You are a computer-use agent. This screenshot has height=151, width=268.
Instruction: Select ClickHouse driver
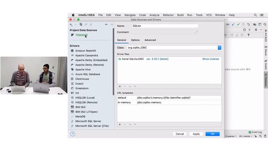point(82,79)
